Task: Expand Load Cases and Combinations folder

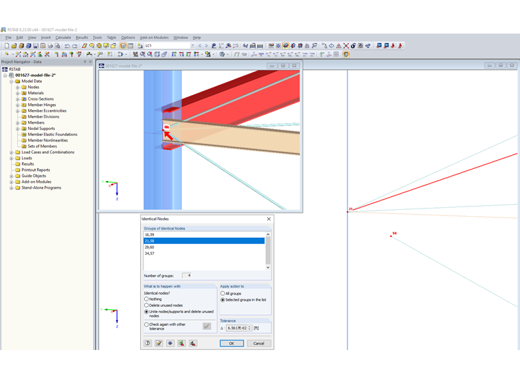Action: click(11, 152)
